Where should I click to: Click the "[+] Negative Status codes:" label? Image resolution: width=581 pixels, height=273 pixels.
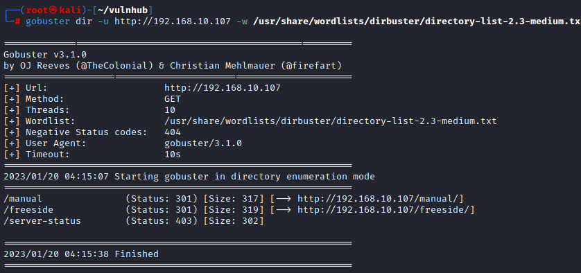tap(76, 132)
